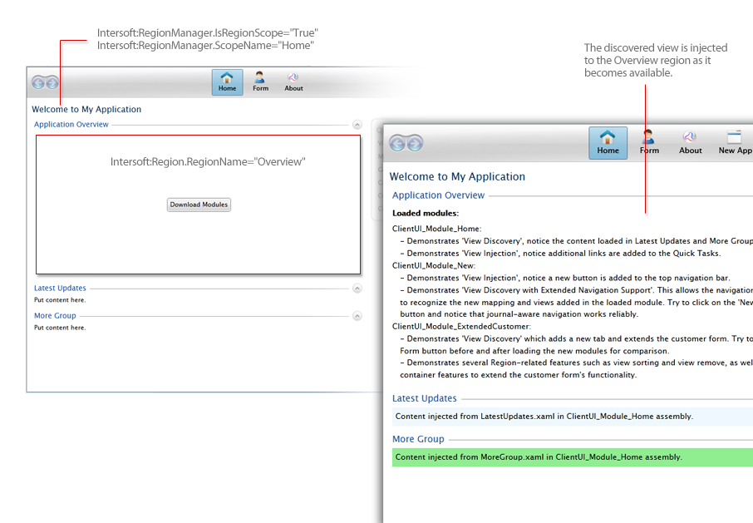Click the forward arrow in the background window

(x=52, y=82)
